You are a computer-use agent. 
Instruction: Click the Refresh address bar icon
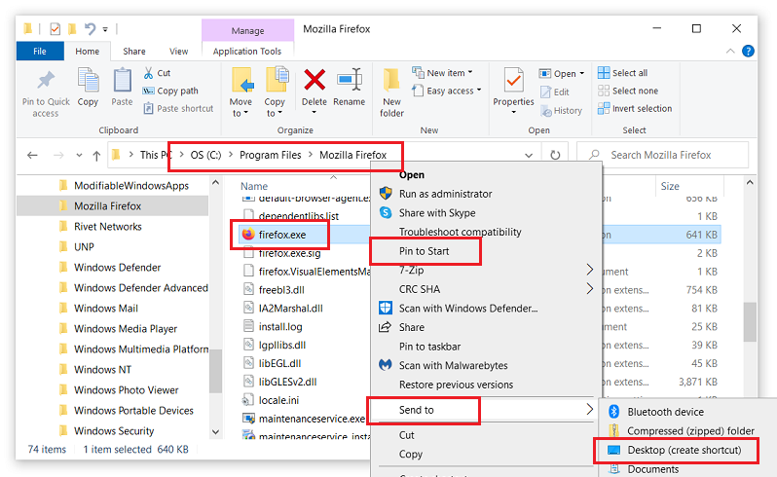tap(555, 155)
